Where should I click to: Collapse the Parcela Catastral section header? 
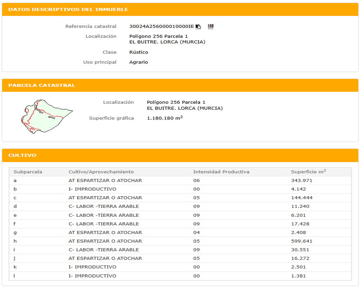pyautogui.click(x=180, y=85)
